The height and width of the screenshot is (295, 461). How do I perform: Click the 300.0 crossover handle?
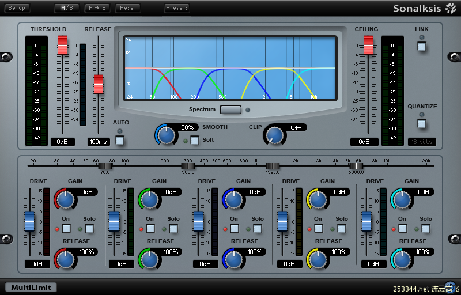188,166
